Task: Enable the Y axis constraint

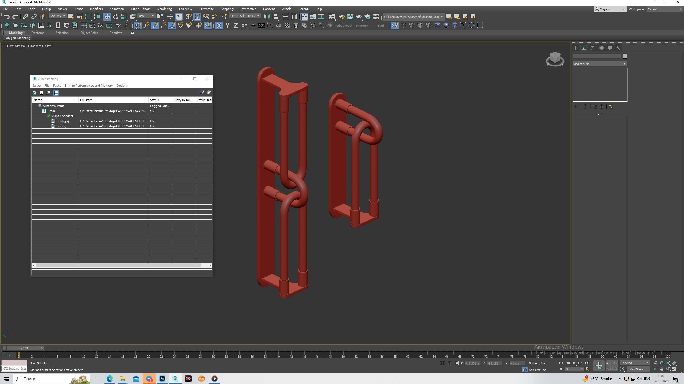Action: 227,26
